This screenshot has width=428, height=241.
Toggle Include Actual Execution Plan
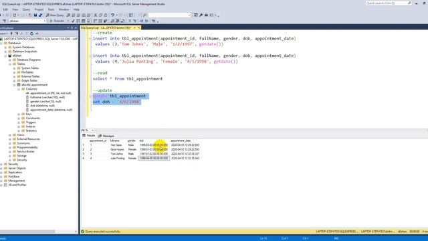[95, 21]
